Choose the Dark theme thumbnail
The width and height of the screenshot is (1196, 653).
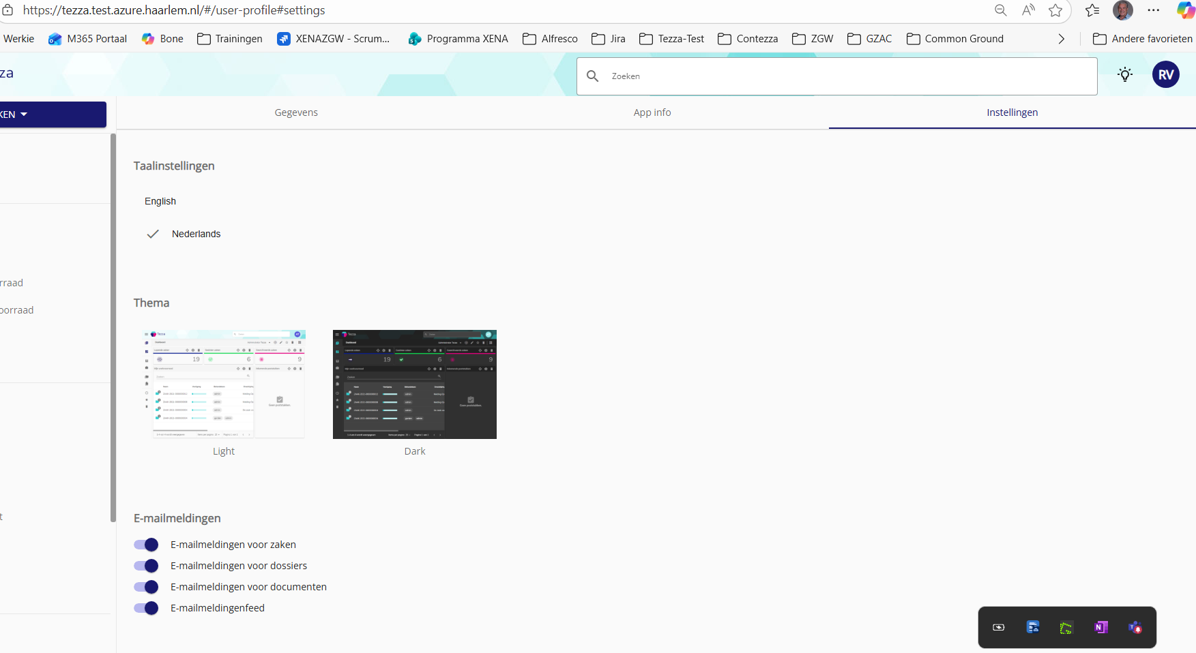414,384
